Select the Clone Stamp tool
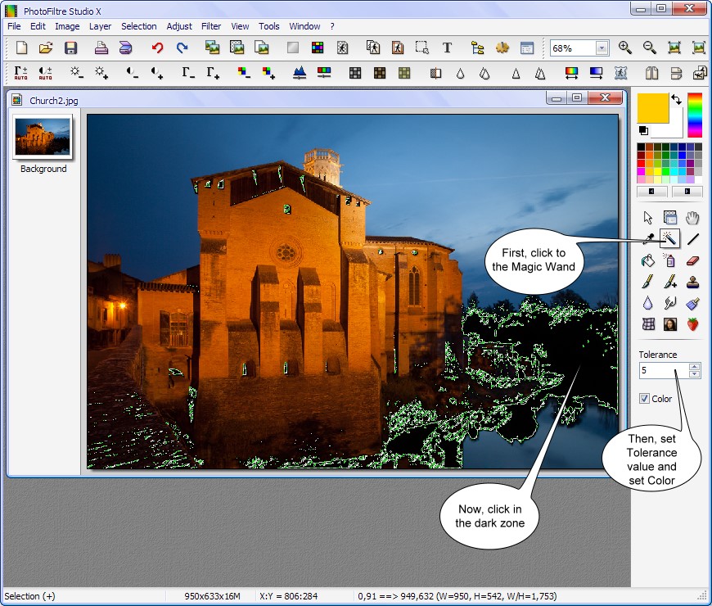 (x=693, y=282)
